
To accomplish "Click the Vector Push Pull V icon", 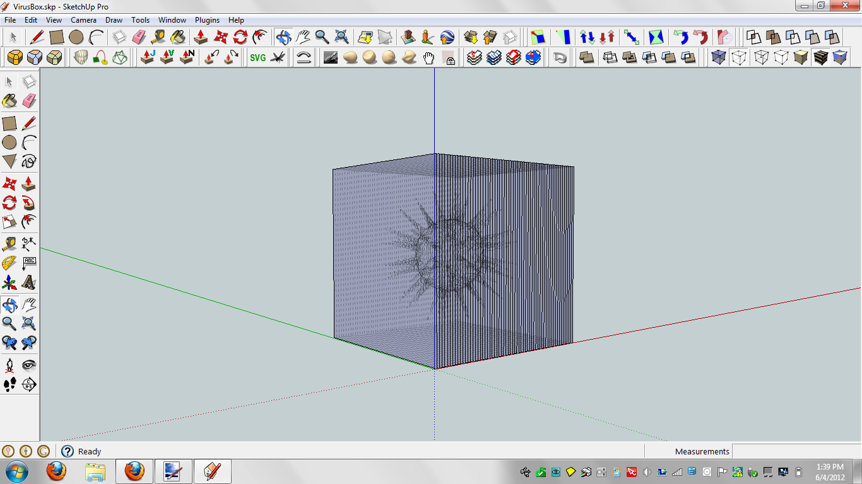I will pyautogui.click(x=167, y=58).
